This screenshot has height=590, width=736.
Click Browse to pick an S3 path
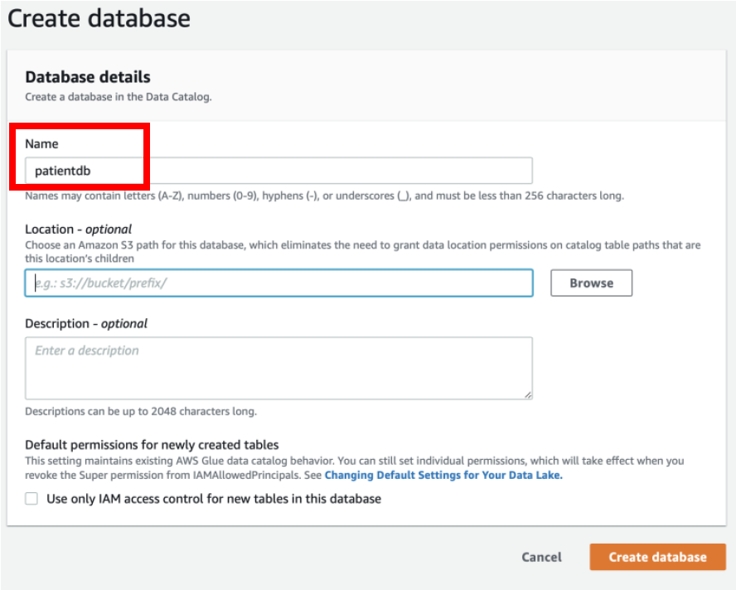tap(592, 283)
